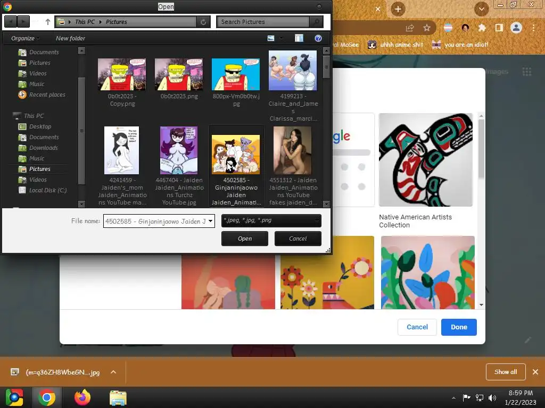This screenshot has width=545, height=408.
Task: Open File Explorer from the taskbar
Action: coord(118,398)
